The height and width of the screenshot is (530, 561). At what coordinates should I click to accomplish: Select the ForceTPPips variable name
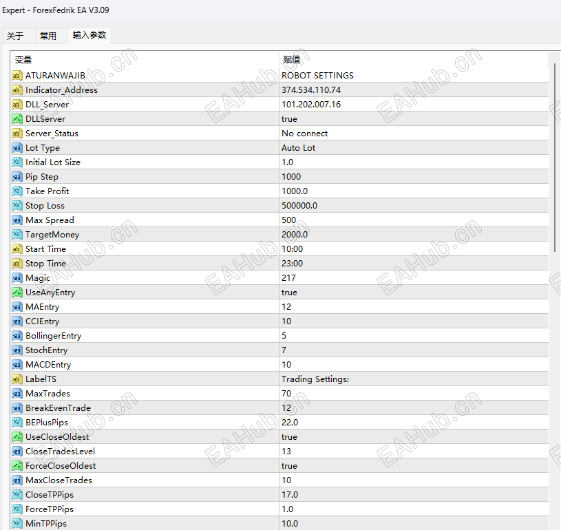coord(50,509)
